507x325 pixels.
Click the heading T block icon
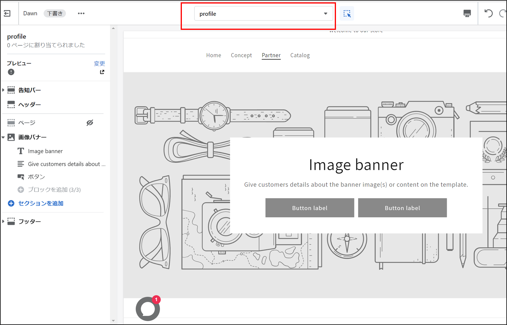[x=21, y=151]
